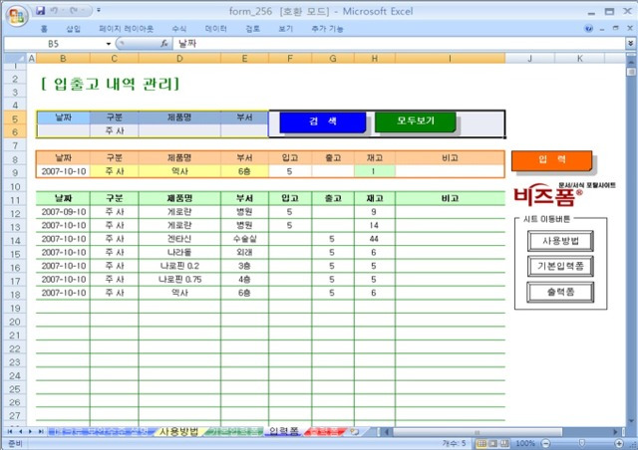Screen dimensions: 638x450
Task: Go to last sheet using tab navigation arrow
Action: (x=40, y=431)
